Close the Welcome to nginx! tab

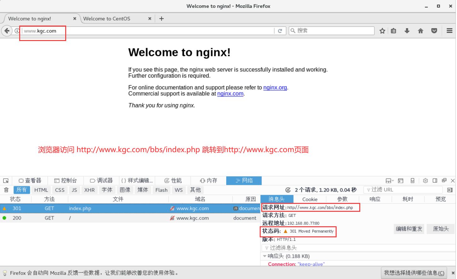click(x=75, y=19)
